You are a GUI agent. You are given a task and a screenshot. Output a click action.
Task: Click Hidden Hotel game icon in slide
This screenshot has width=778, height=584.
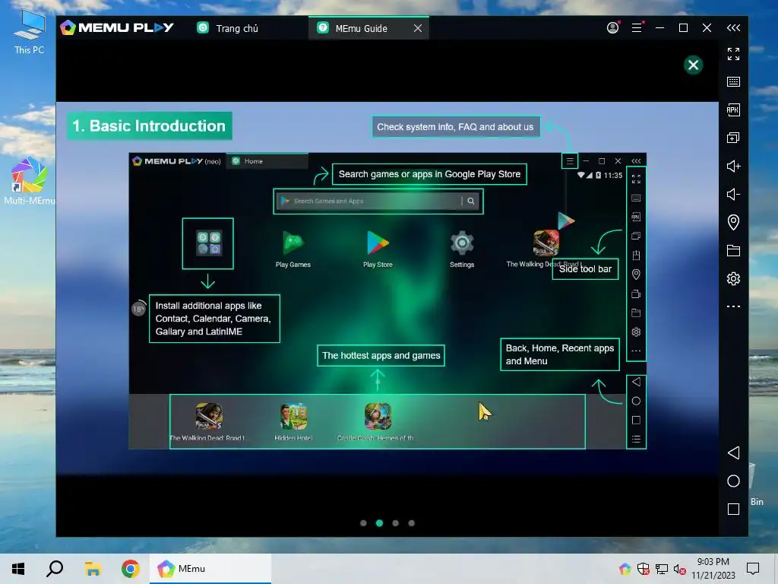point(293,417)
